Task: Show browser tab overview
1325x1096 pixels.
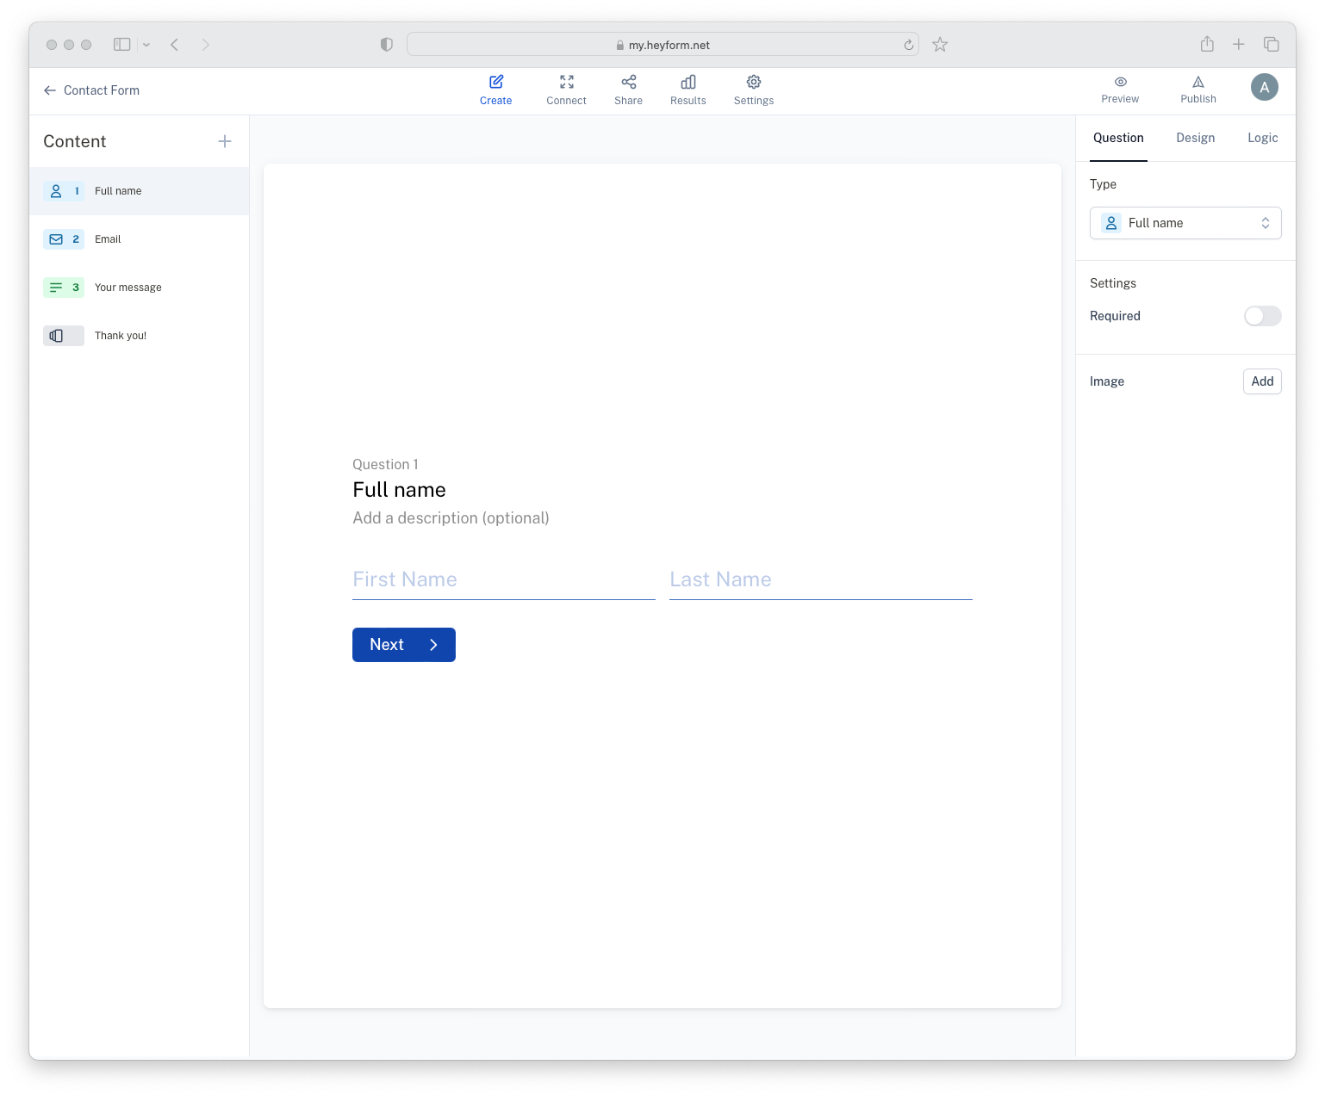Action: point(1272,44)
